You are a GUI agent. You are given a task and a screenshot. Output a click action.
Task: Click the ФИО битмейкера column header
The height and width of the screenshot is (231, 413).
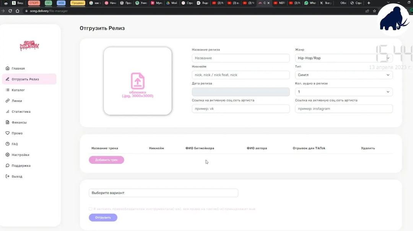pyautogui.click(x=200, y=148)
